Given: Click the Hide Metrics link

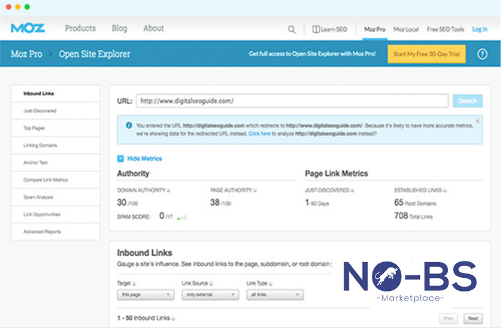Looking at the screenshot, I should (144, 159).
